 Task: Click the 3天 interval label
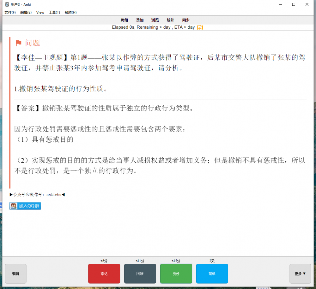point(212,261)
